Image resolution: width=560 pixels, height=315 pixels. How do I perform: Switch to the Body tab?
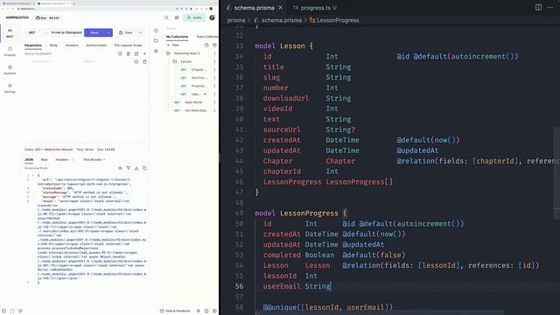(x=53, y=45)
